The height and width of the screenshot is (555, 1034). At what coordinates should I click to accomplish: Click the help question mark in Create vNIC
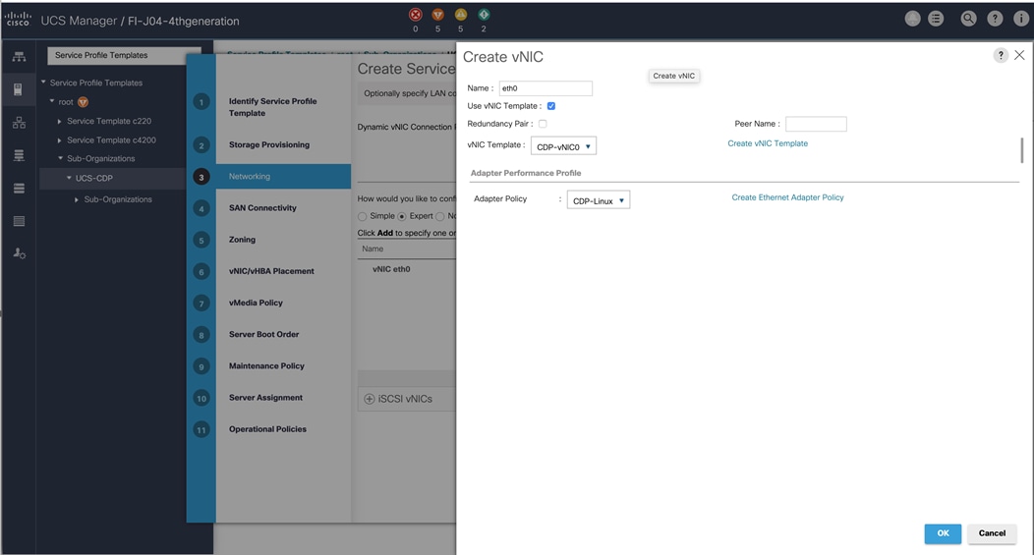click(x=1001, y=55)
